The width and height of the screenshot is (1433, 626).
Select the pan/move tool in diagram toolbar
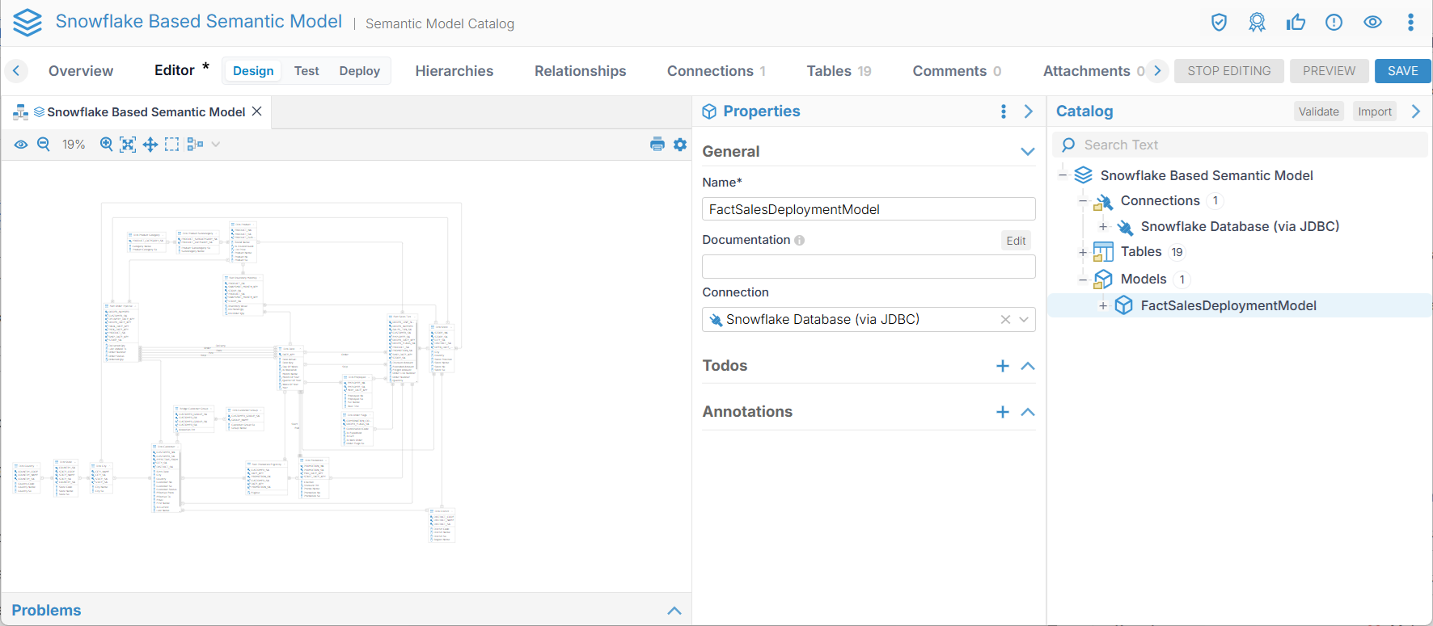coord(150,145)
